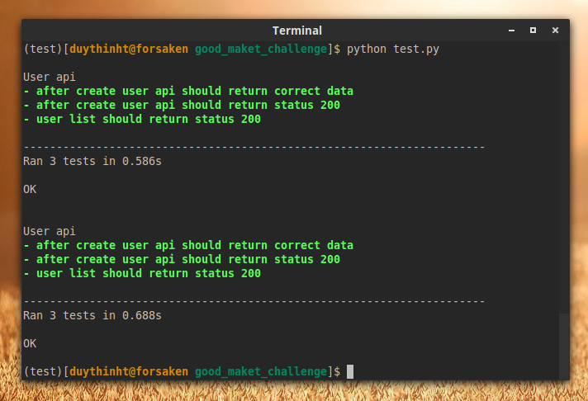Click the terminal scrollbar thumb
The height and width of the screenshot is (401, 588).
click(x=564, y=345)
